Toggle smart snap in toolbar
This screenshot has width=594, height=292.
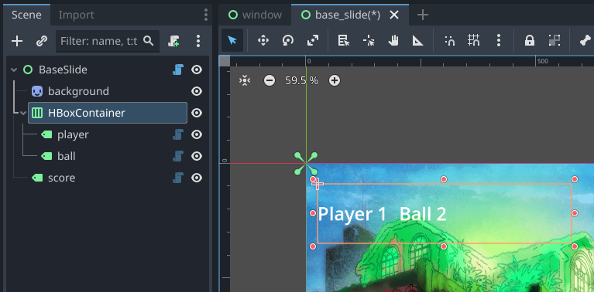click(x=449, y=40)
